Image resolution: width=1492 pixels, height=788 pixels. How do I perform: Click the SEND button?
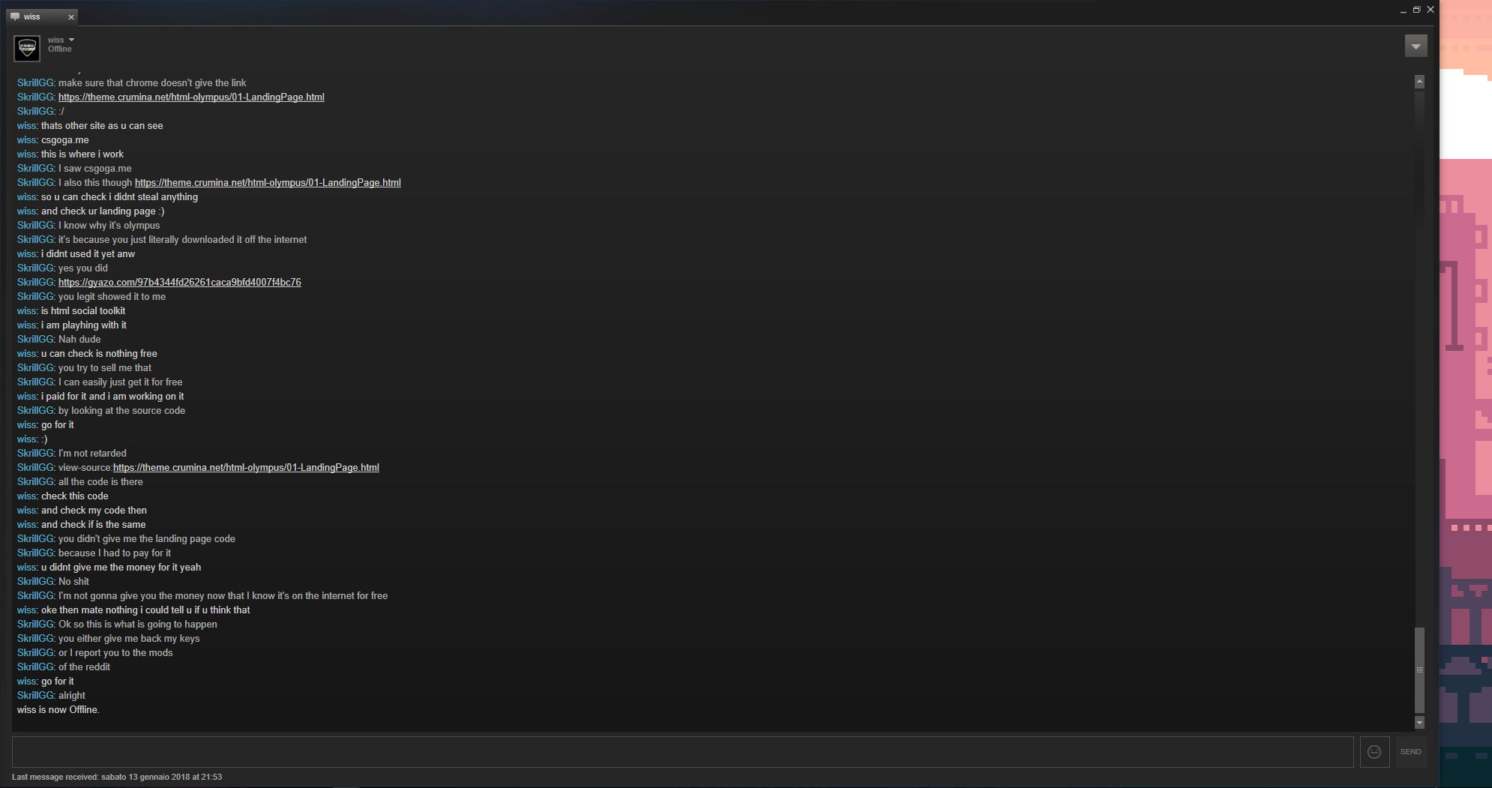pyautogui.click(x=1410, y=751)
